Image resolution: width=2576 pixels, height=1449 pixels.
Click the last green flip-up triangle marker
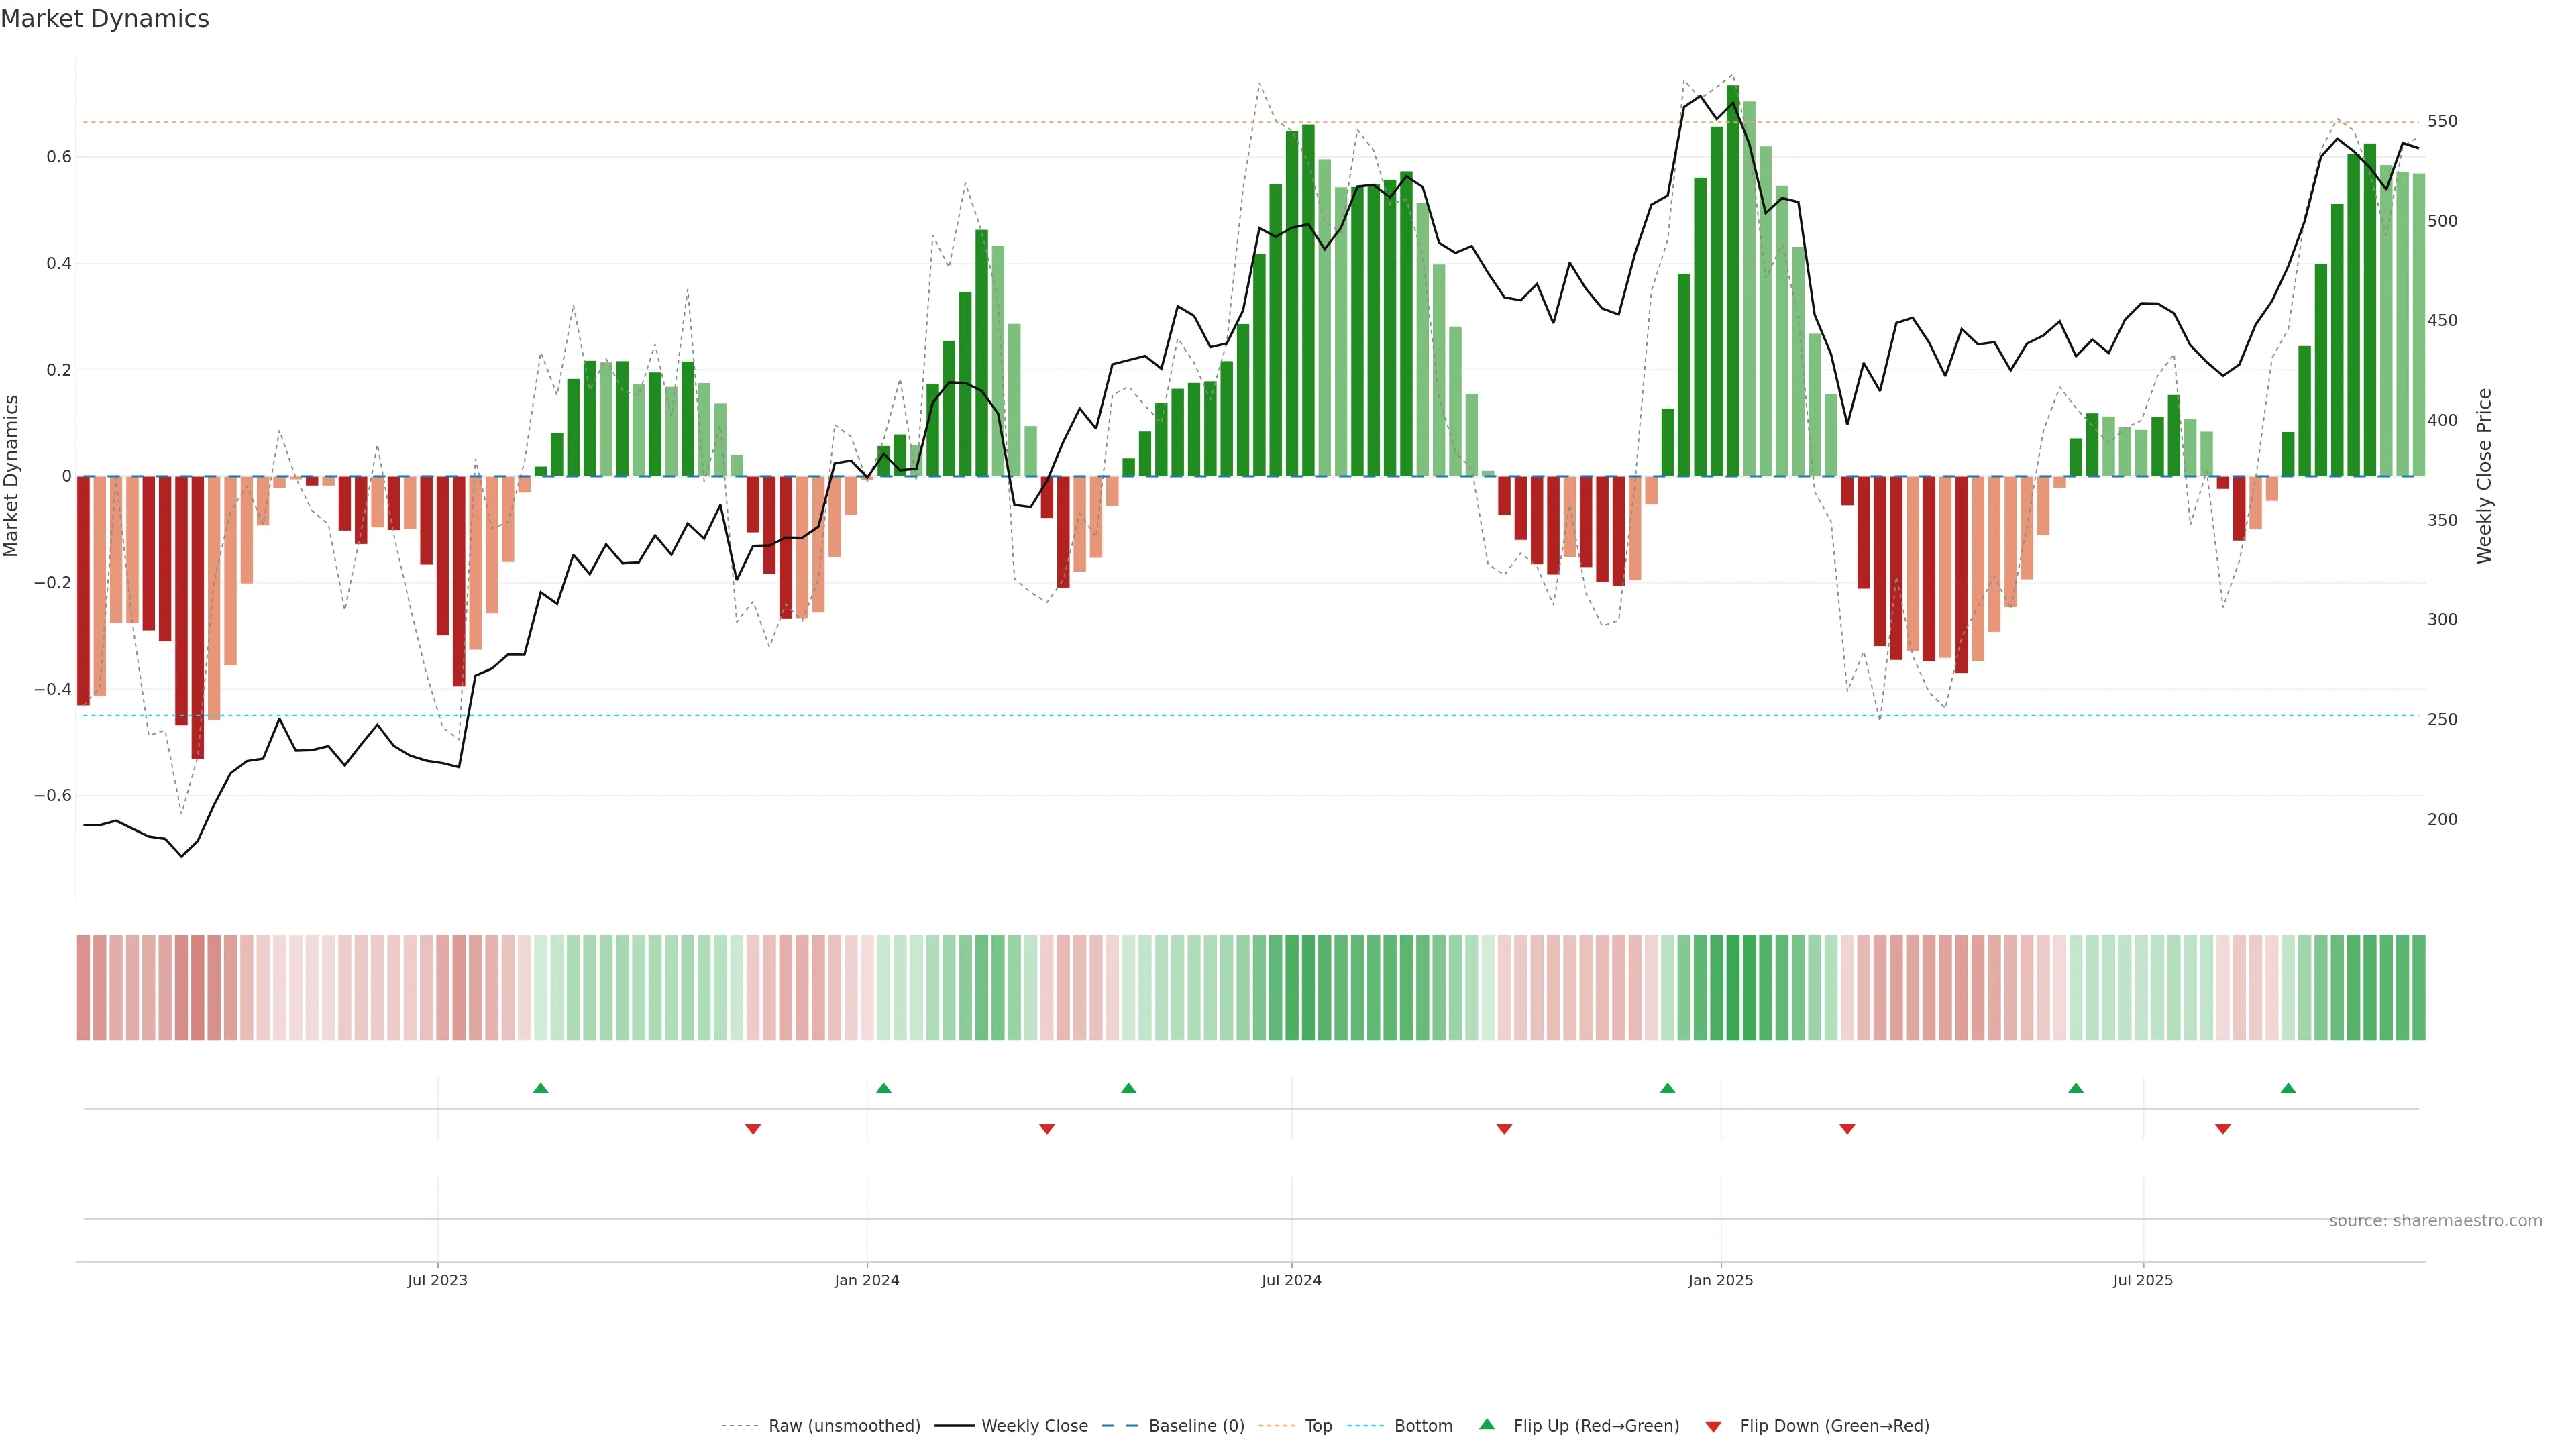(2288, 1088)
